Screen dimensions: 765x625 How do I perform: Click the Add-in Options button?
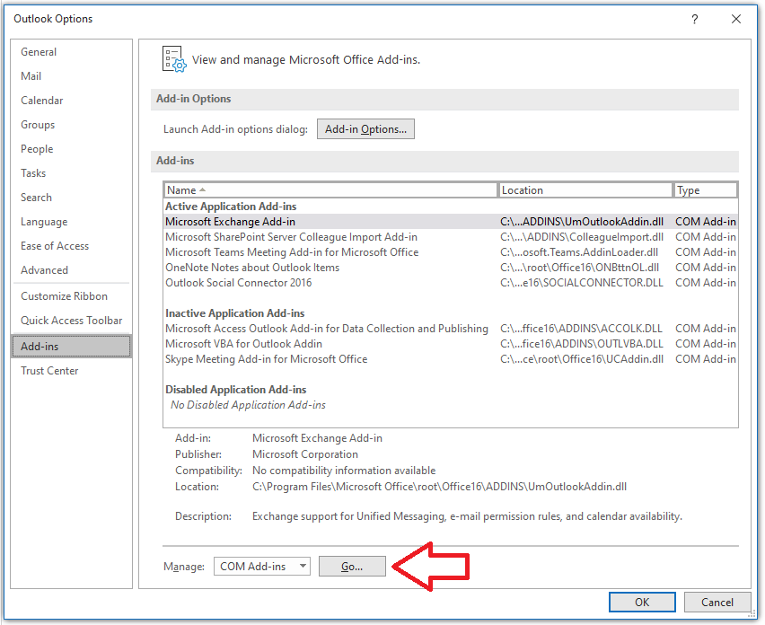point(365,129)
